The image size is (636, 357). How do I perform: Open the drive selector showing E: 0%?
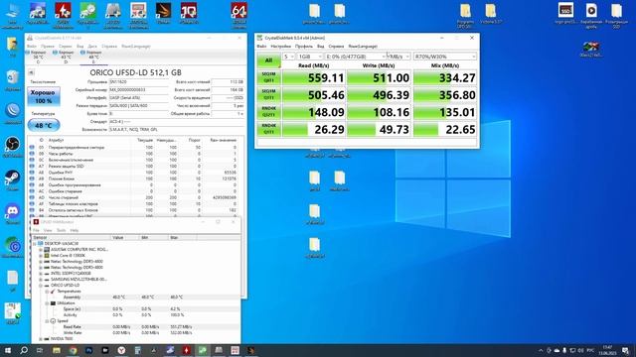click(356, 57)
